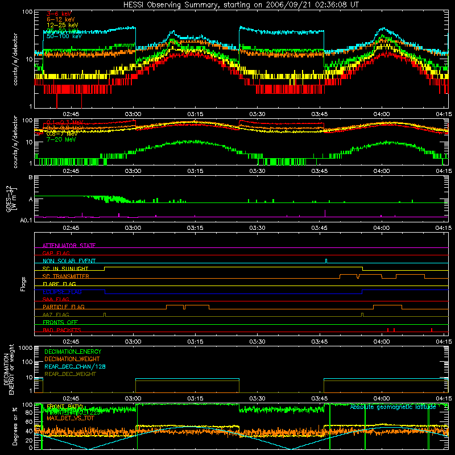Image resolution: width=455 pixels, height=455 pixels.
Task: Select the 12-25 keV legend label
Action: coord(63,25)
